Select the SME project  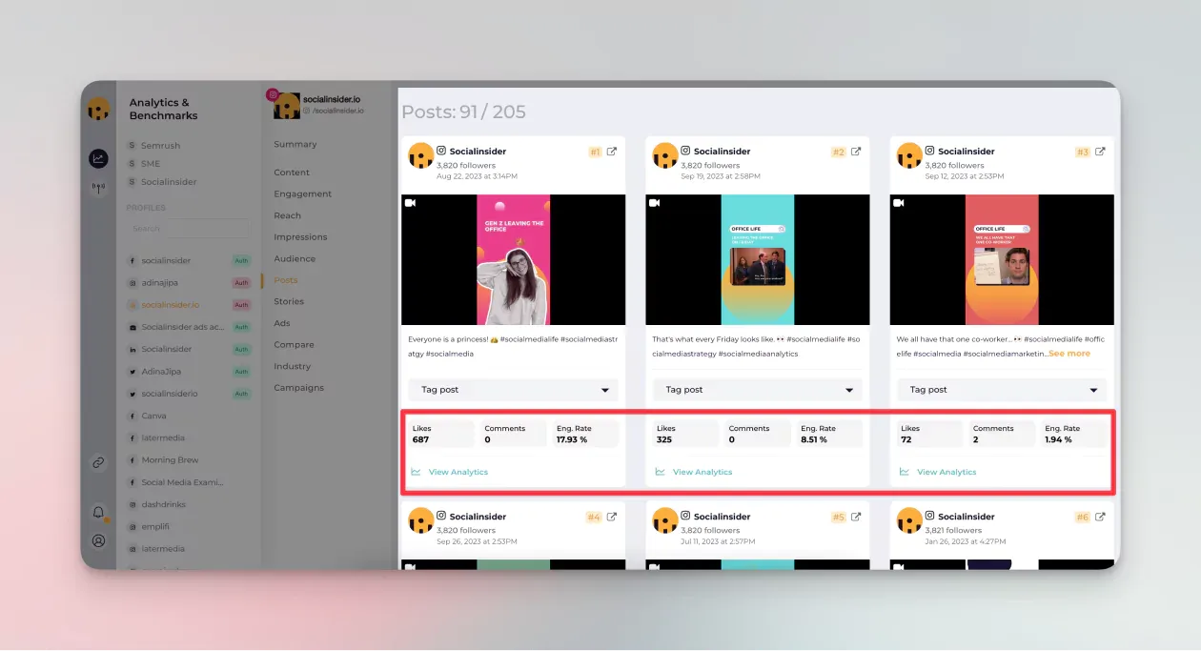coord(151,164)
